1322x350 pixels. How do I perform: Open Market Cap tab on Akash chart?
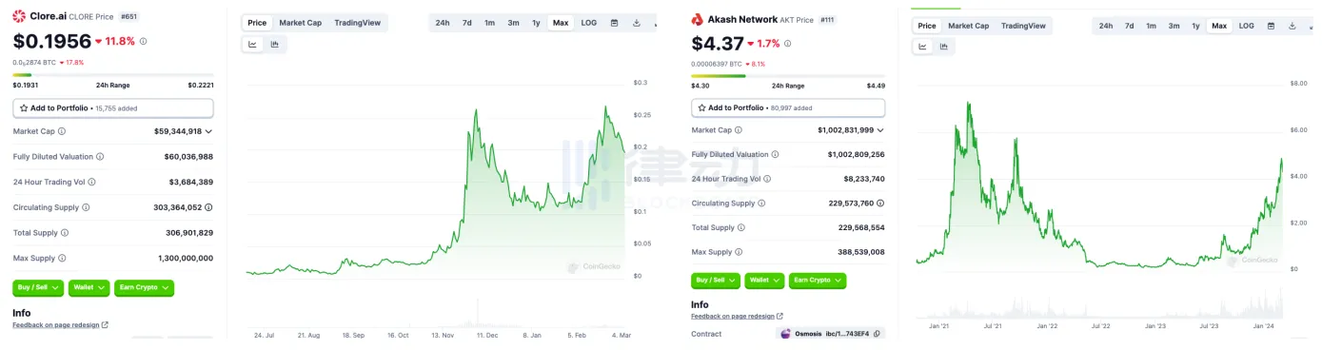(x=968, y=26)
